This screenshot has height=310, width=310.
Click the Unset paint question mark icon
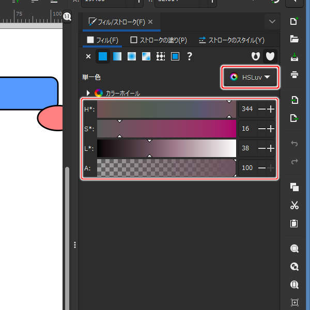[x=190, y=56]
